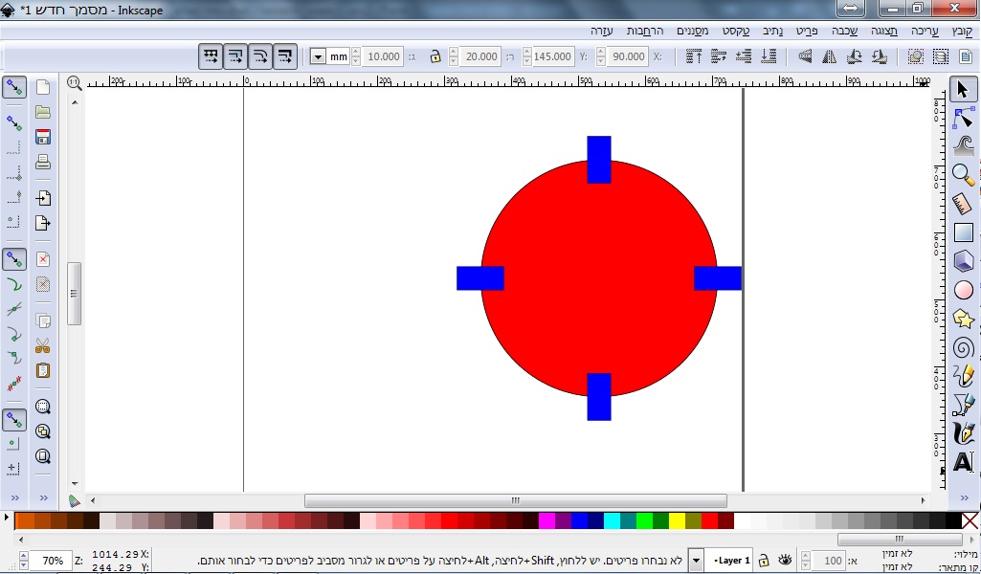The width and height of the screenshot is (981, 574).
Task: Zoom to fit selection icon
Action: click(42, 407)
